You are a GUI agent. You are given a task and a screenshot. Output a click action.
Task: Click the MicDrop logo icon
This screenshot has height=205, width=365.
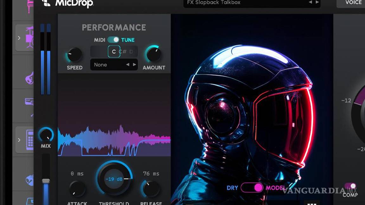pos(46,3)
